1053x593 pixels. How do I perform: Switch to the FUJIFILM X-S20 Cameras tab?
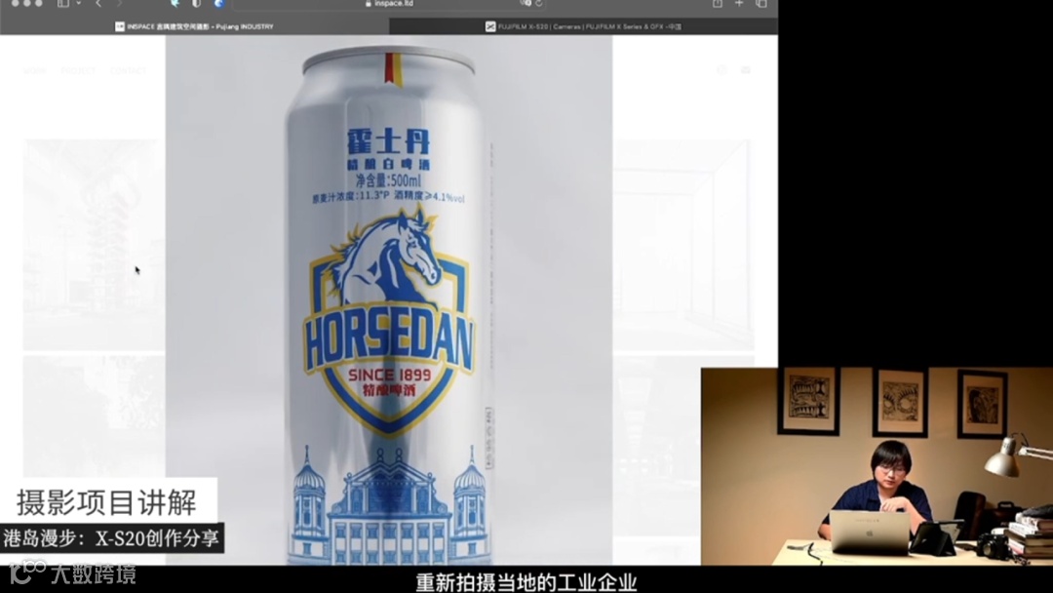point(584,26)
